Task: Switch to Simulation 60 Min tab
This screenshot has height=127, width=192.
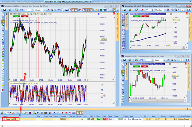Action: point(67,2)
